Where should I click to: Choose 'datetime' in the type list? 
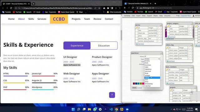coord(148,69)
